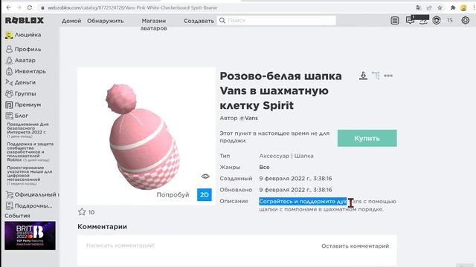Screen dimensions: 476x267
Task: Open Обнаружить in top navigation
Action: 106,21
